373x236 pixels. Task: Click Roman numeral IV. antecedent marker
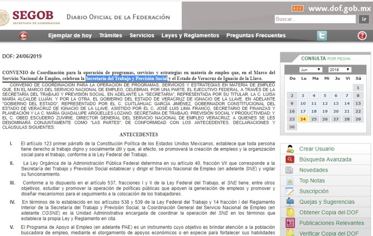[13, 202]
